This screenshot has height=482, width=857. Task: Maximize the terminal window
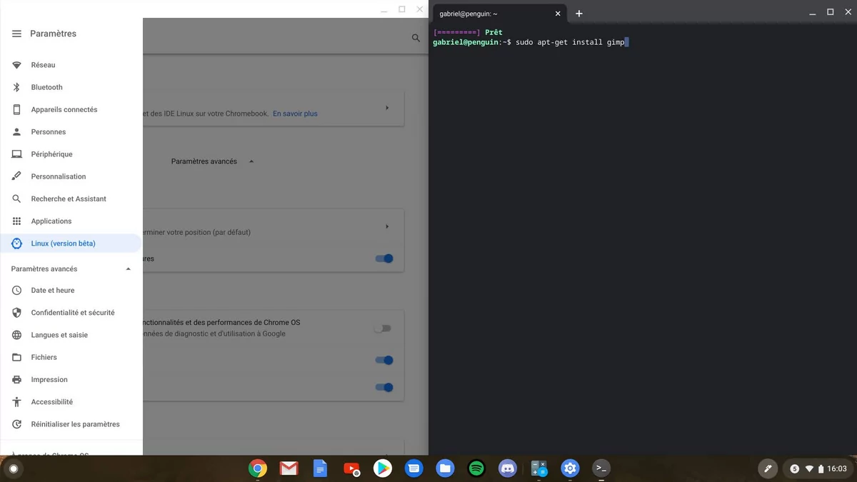tap(830, 12)
